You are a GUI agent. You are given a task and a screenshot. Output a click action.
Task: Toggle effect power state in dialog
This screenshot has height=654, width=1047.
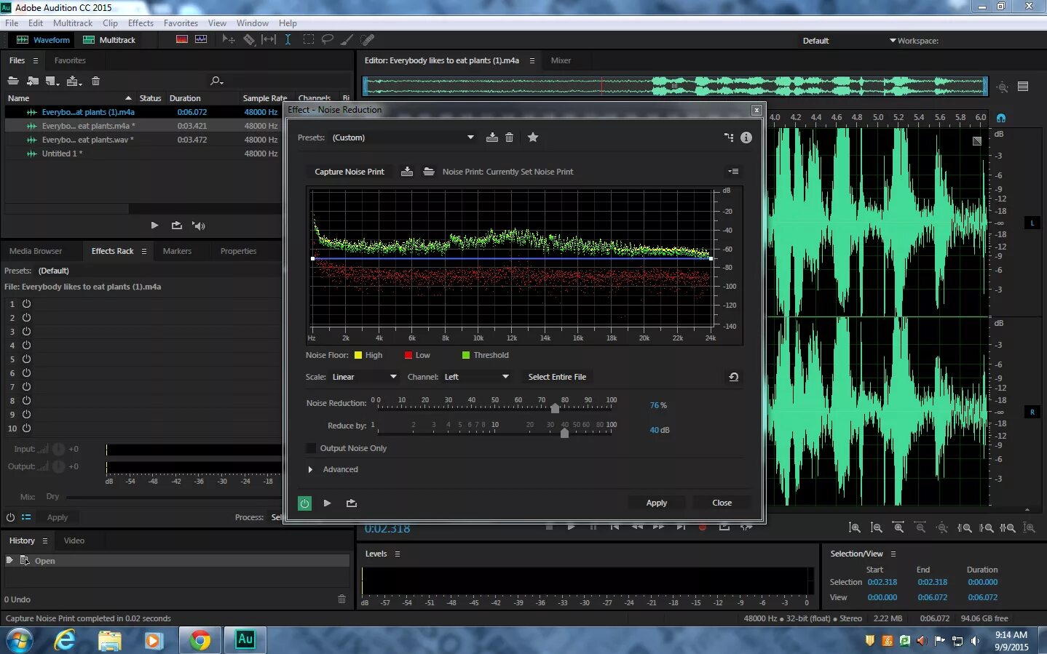click(305, 503)
